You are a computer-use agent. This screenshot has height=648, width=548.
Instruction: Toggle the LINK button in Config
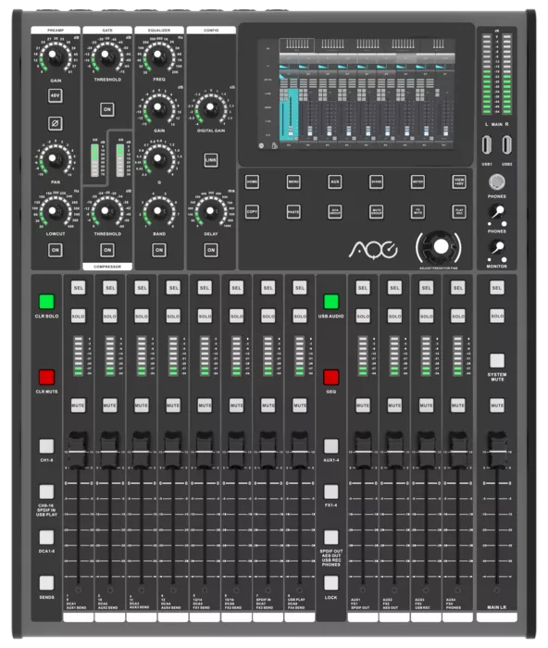(211, 160)
